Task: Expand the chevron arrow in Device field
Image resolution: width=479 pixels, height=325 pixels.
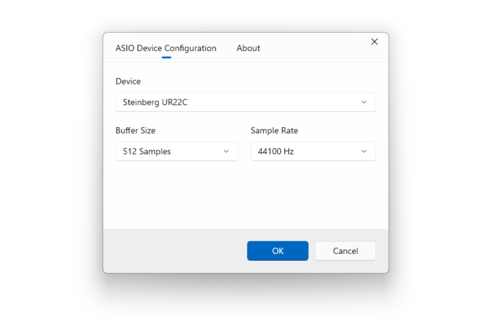Action: [x=363, y=102]
